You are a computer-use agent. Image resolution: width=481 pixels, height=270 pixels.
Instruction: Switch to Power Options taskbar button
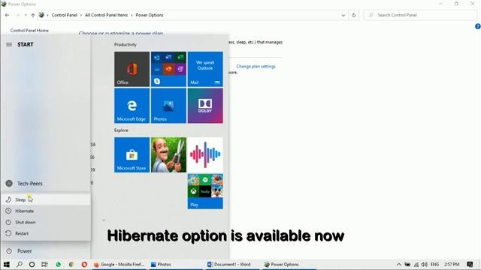coord(289,264)
